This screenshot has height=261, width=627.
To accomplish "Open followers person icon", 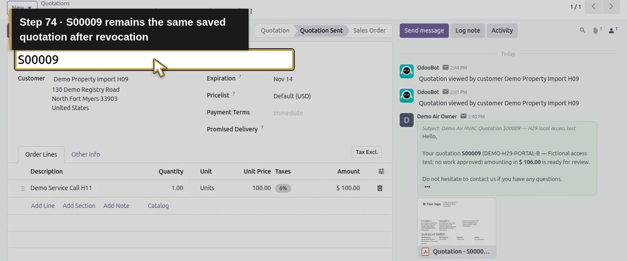I will [x=613, y=30].
